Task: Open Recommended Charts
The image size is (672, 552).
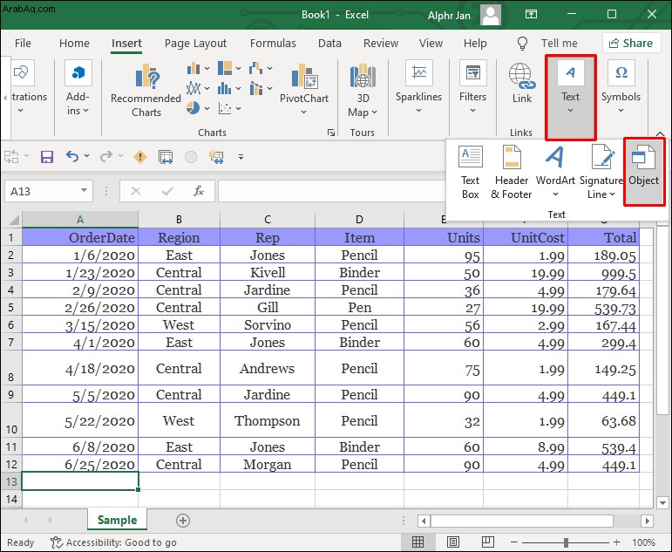Action: point(146,91)
